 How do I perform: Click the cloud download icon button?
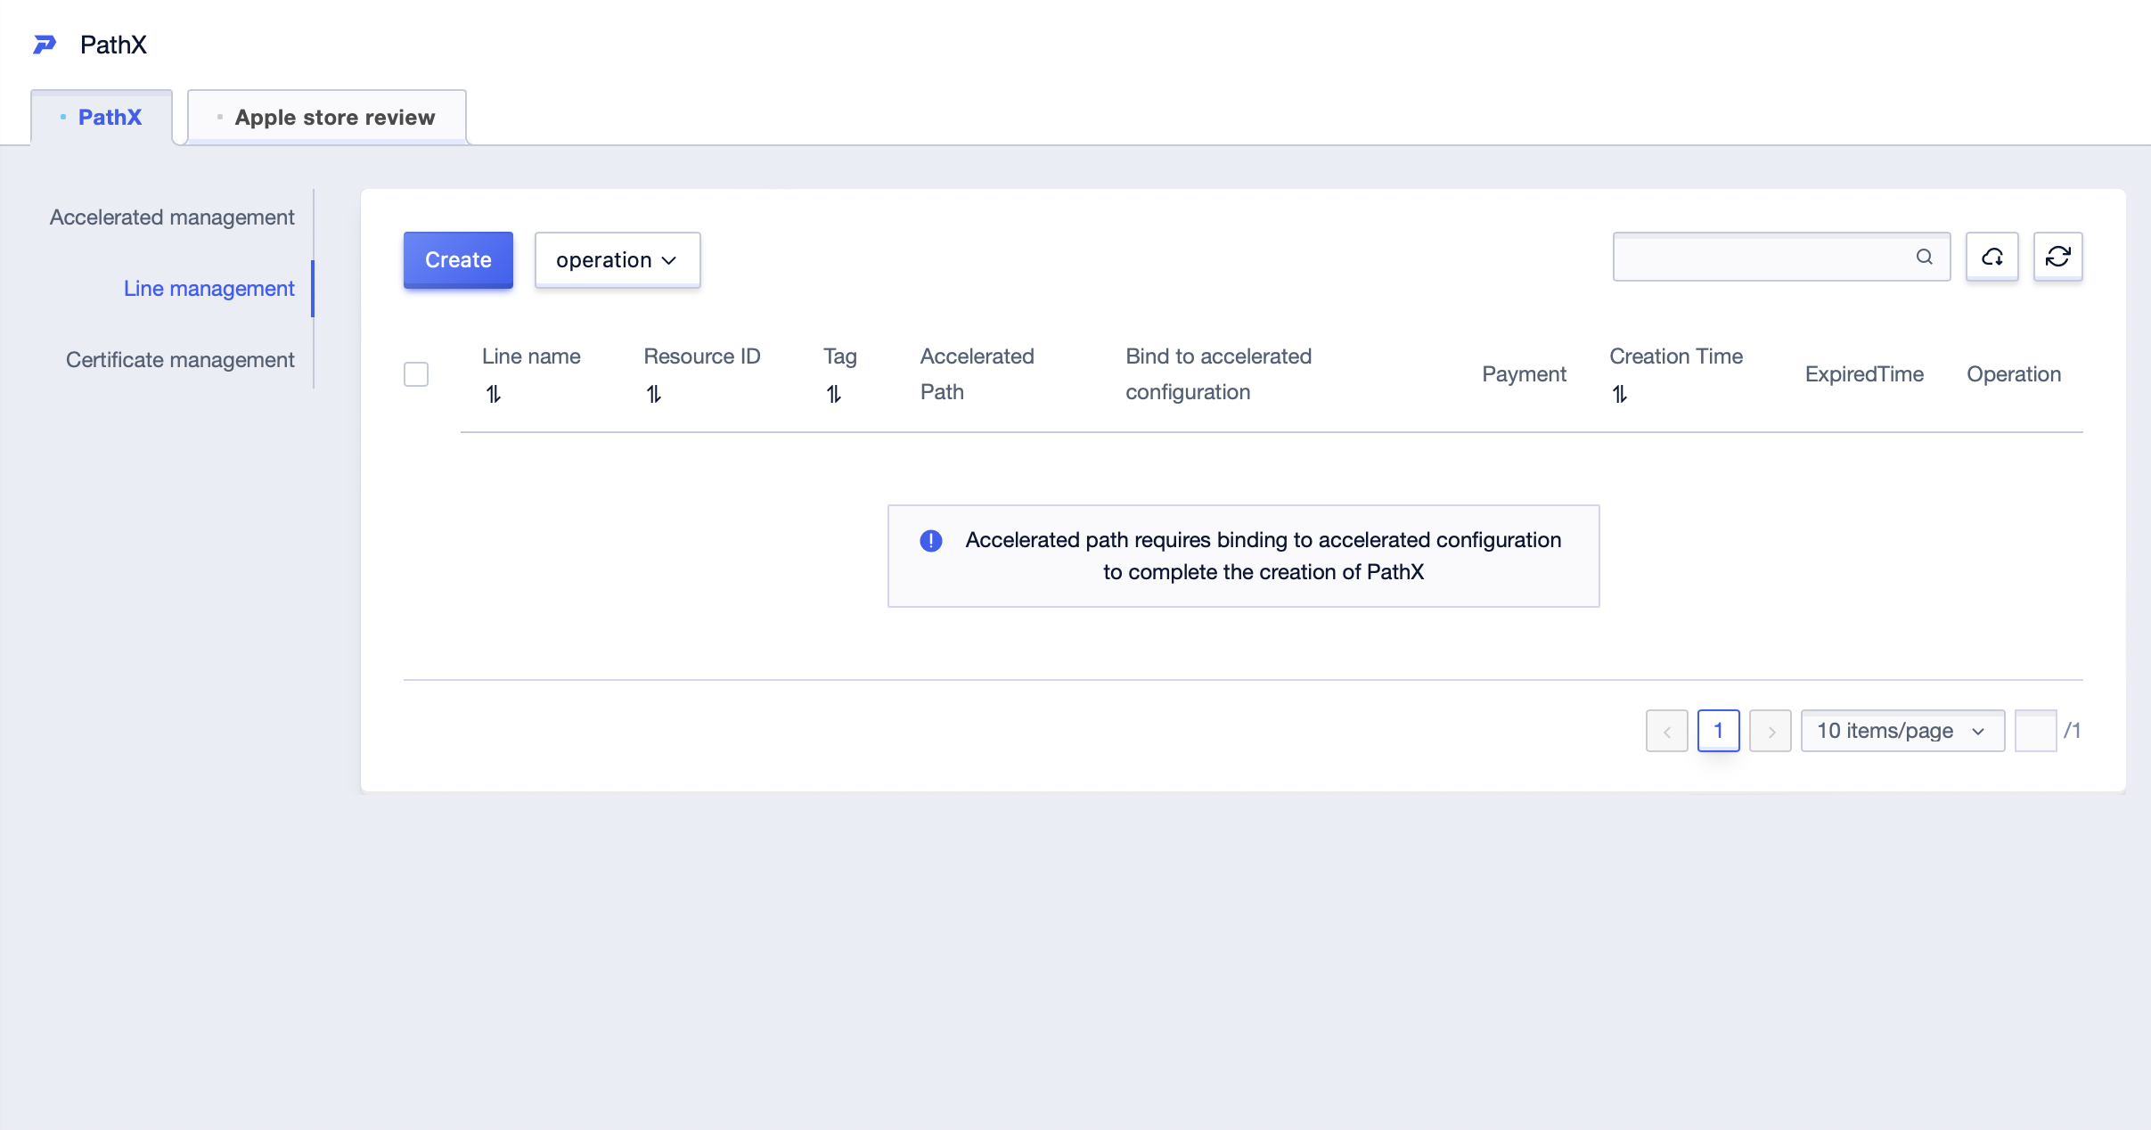coord(1992,257)
